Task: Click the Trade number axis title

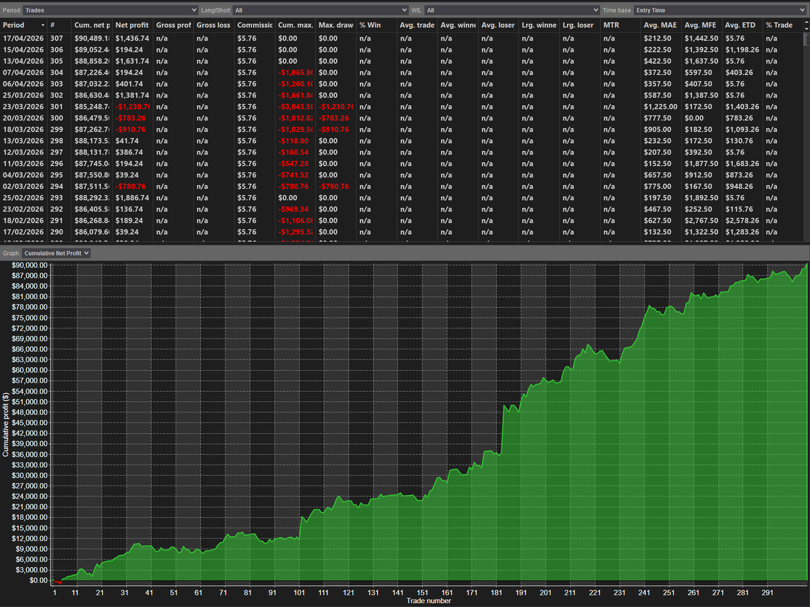Action: pyautogui.click(x=429, y=600)
